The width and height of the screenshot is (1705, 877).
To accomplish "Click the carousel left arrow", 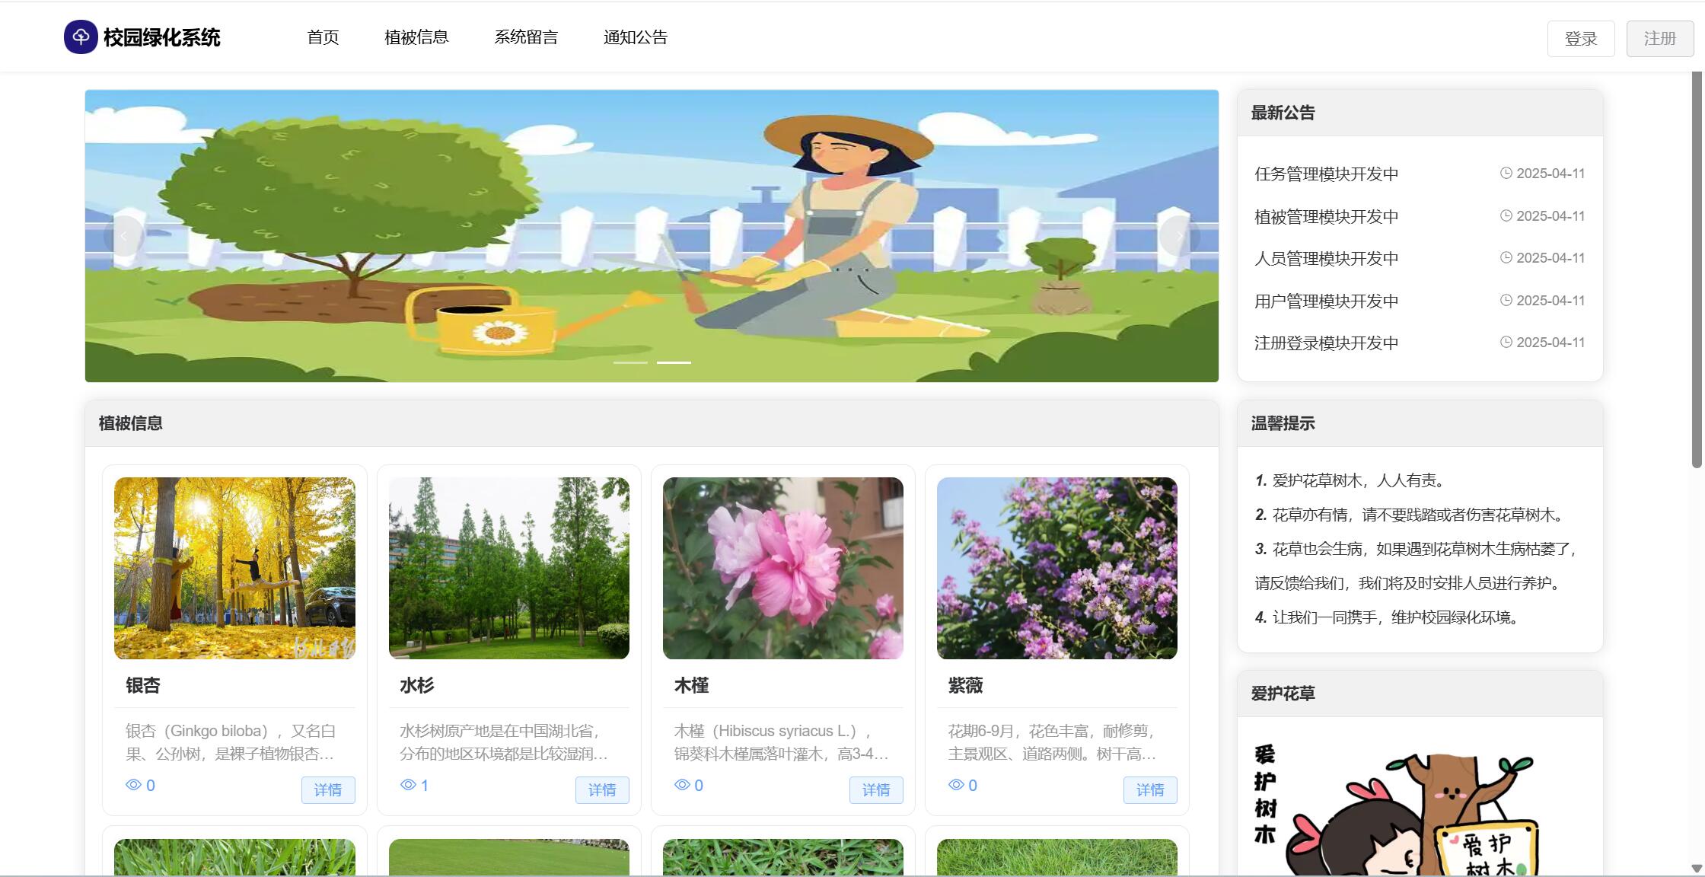I will click(124, 235).
